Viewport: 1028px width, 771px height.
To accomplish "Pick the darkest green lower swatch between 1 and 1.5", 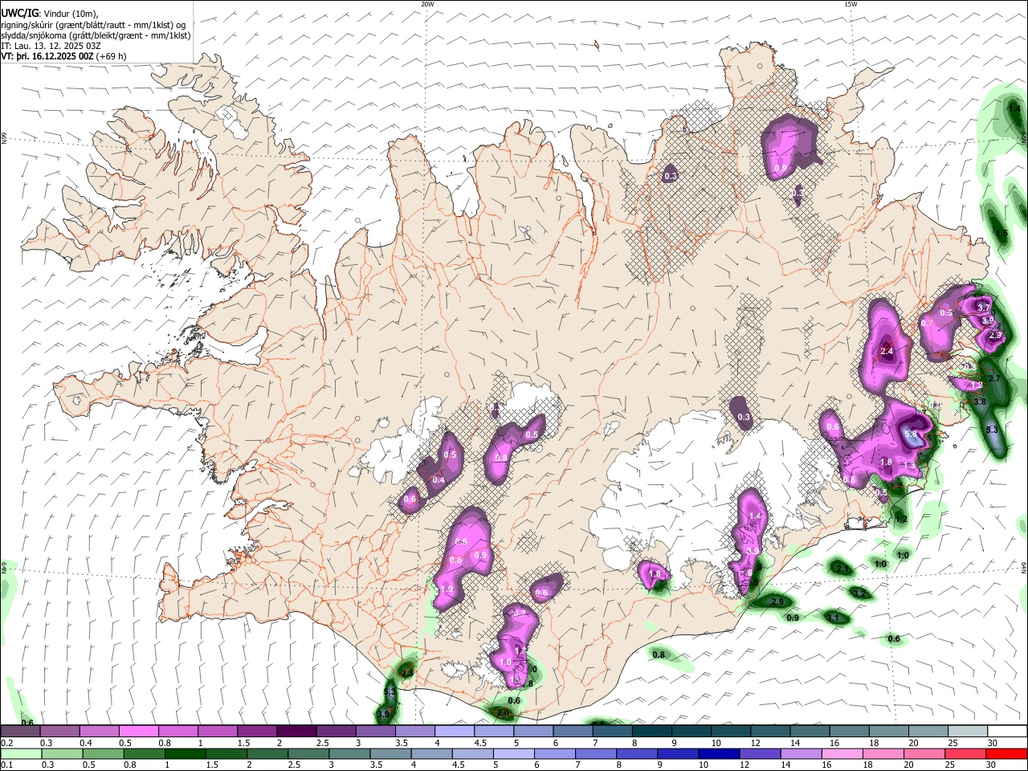I will (x=185, y=753).
